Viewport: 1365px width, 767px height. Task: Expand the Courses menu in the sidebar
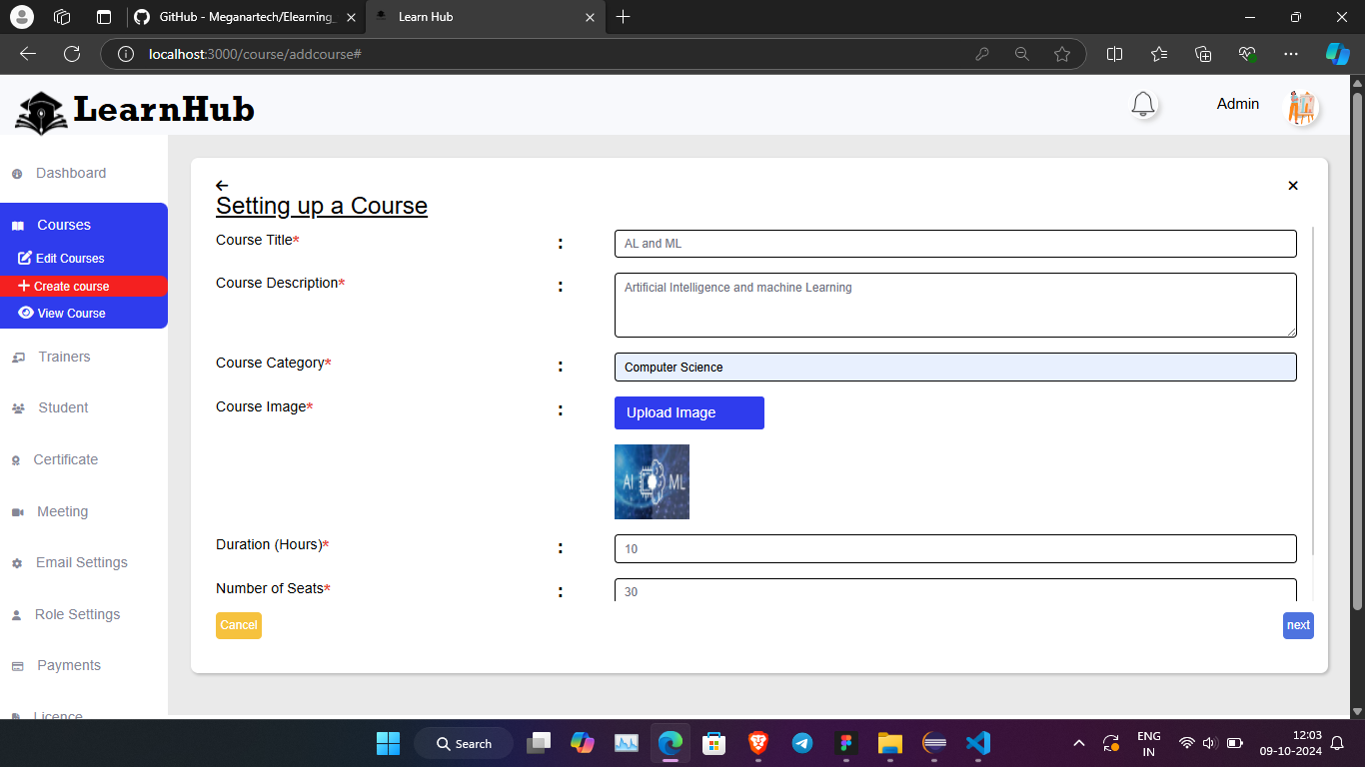point(62,225)
